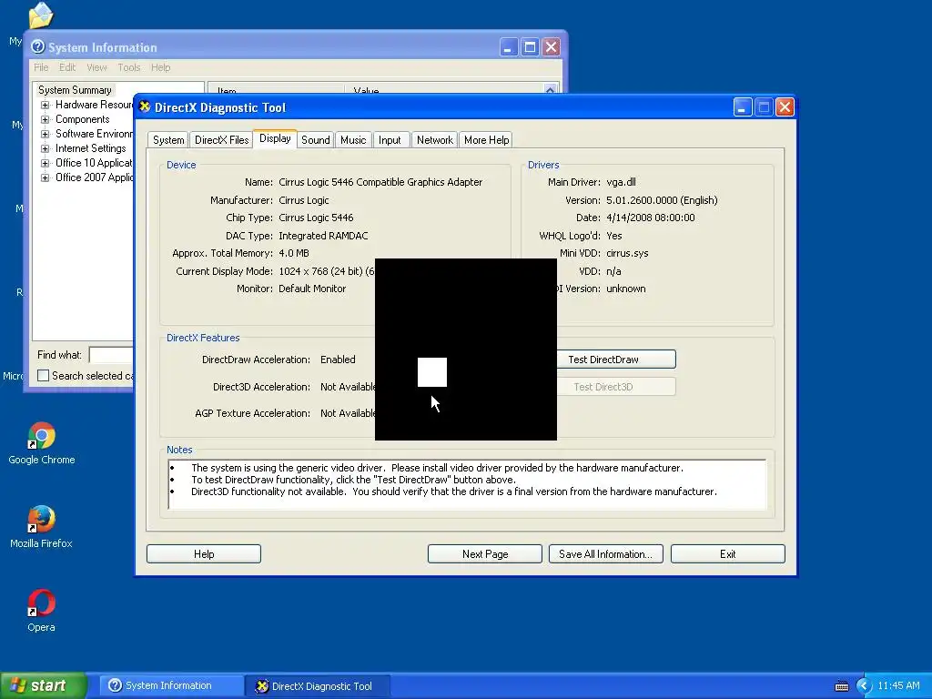
Task: Expand hidden tray icons arrow
Action: coord(864,686)
